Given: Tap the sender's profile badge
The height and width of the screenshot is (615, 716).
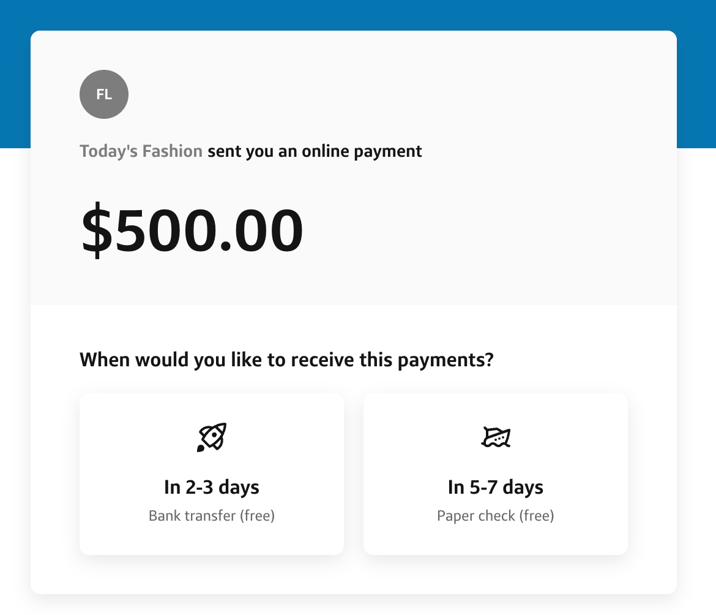Looking at the screenshot, I should click(103, 94).
